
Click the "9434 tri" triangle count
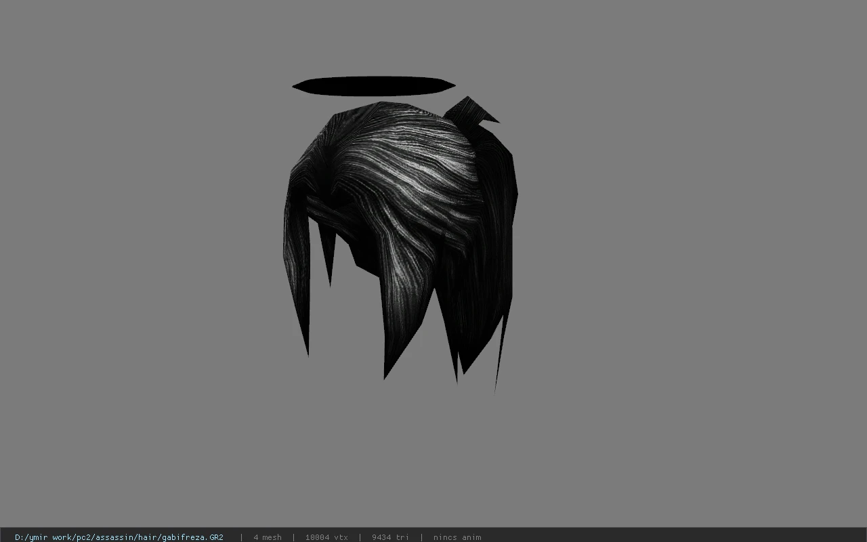(x=390, y=537)
